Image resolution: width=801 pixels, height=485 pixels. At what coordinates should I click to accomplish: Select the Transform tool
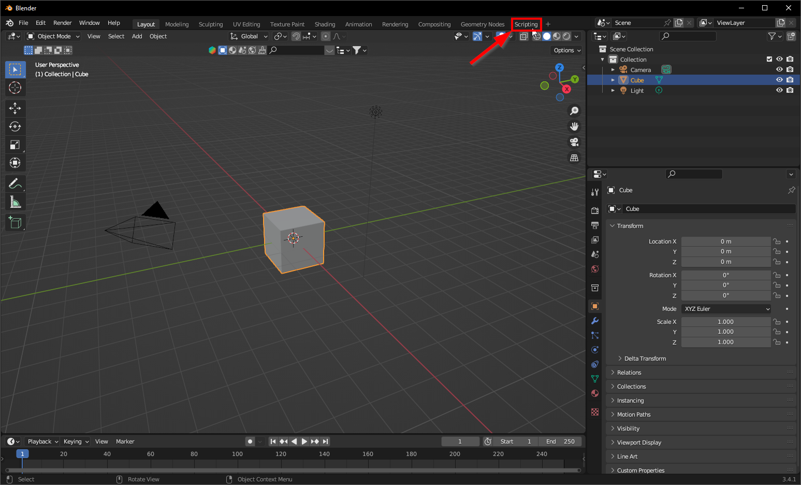point(15,163)
